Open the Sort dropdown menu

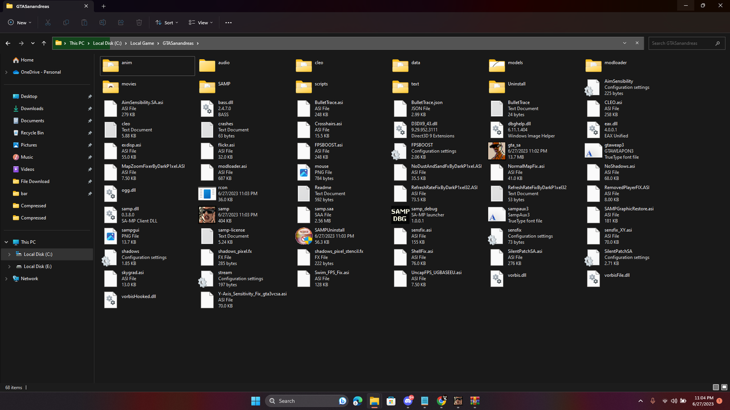(167, 23)
